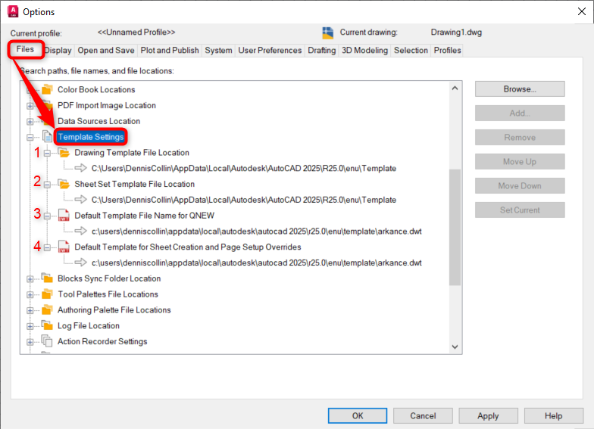Expand the Tool Palettes File Locations node
This screenshot has width=594, height=429.
(30, 295)
